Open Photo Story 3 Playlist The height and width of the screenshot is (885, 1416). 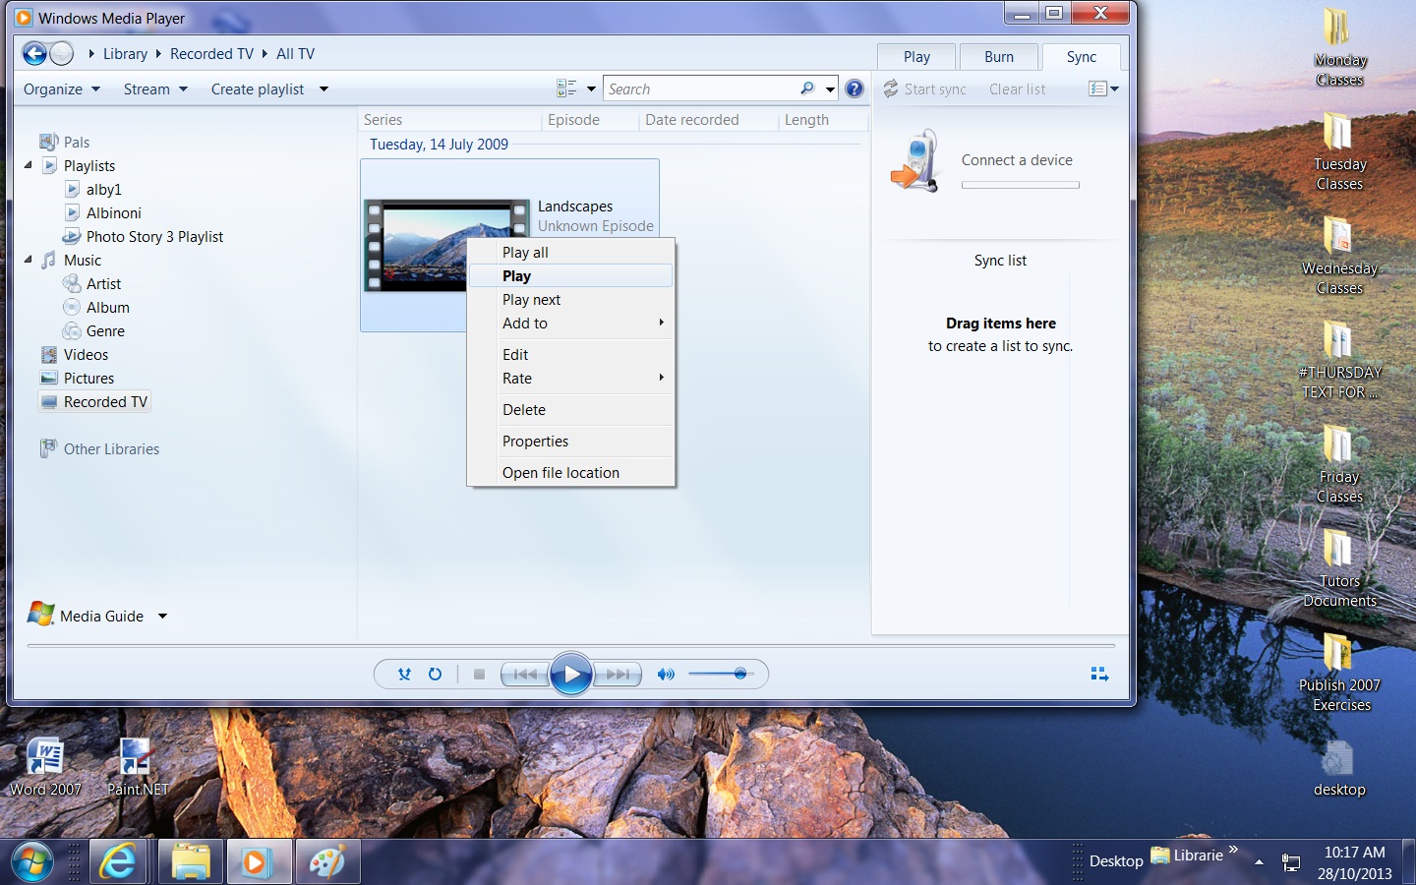coord(144,236)
